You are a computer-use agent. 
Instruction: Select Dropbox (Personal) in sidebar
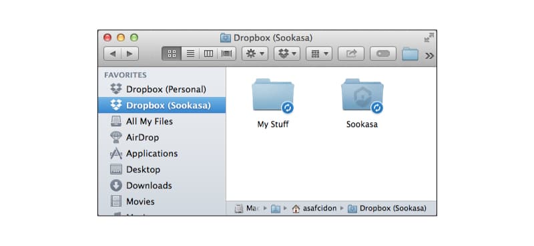point(162,90)
